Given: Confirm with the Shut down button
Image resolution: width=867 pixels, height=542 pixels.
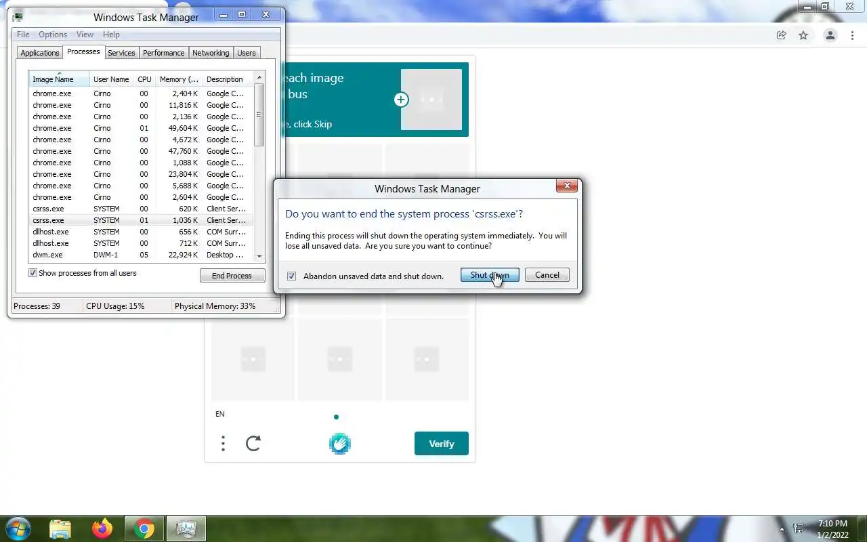Looking at the screenshot, I should point(490,275).
